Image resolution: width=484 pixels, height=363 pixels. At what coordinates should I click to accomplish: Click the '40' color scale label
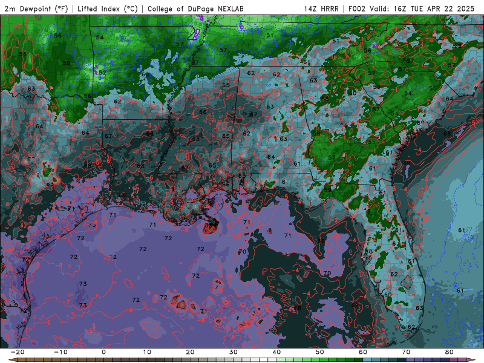pos(276,352)
